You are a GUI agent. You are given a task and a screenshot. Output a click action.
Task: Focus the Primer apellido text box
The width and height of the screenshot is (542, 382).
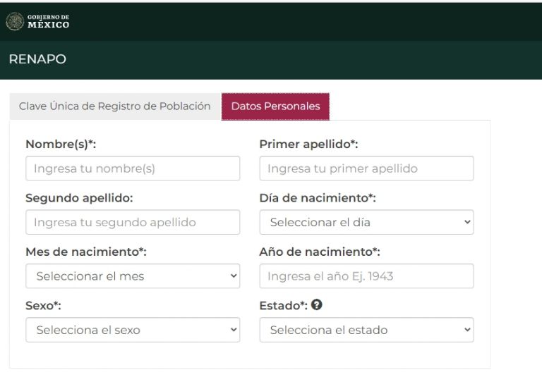[x=366, y=168]
